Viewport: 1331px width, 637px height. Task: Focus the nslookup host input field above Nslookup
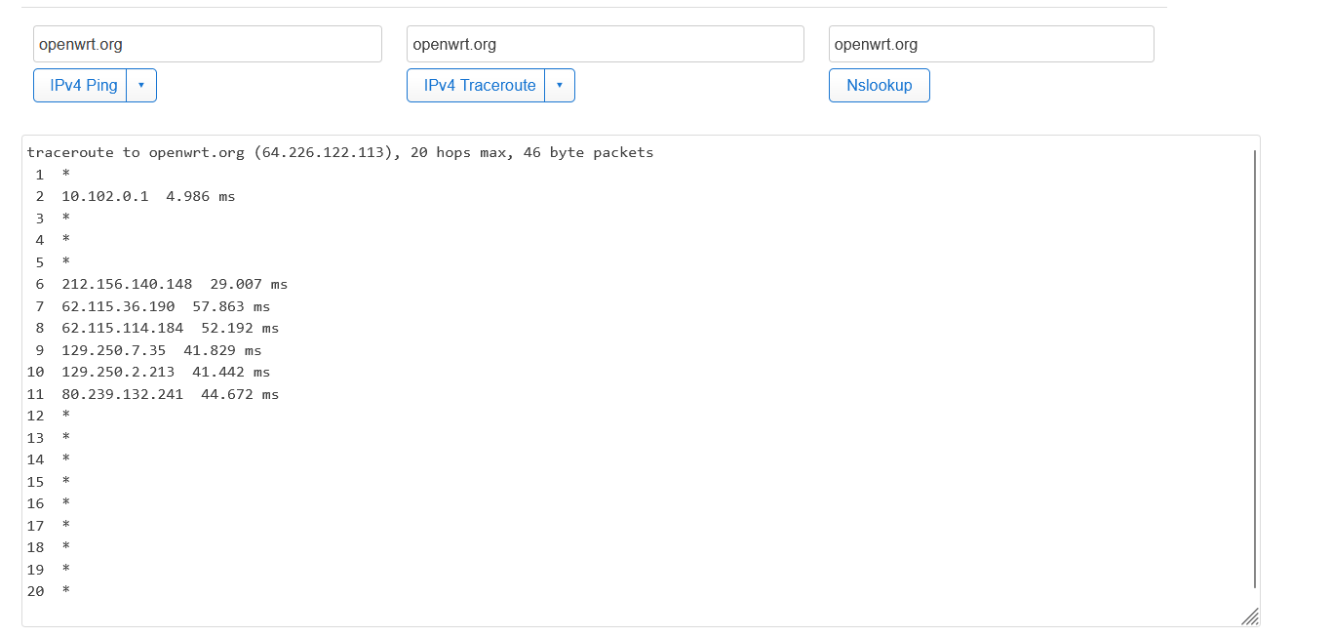click(x=992, y=44)
